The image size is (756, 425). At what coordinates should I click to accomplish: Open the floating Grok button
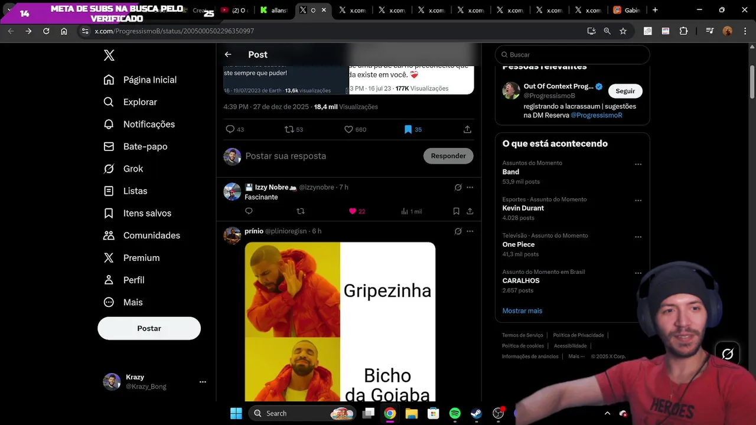[x=728, y=354]
